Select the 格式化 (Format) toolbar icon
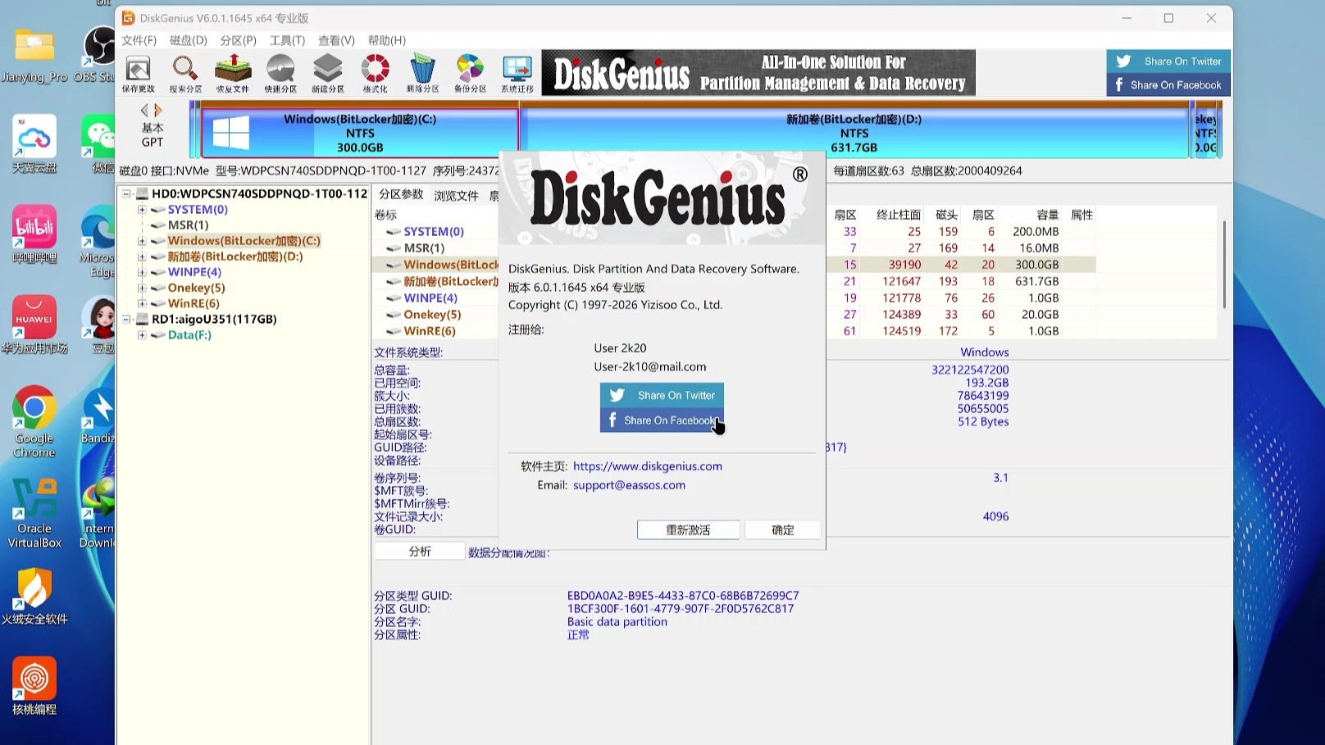The image size is (1325, 745). click(376, 74)
